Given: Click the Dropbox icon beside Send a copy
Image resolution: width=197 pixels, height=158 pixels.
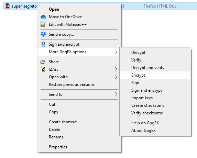Looking at the screenshot, I should pos(43,34).
